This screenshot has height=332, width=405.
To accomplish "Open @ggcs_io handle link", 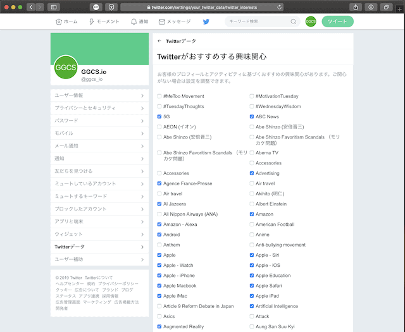I will pos(92,79).
